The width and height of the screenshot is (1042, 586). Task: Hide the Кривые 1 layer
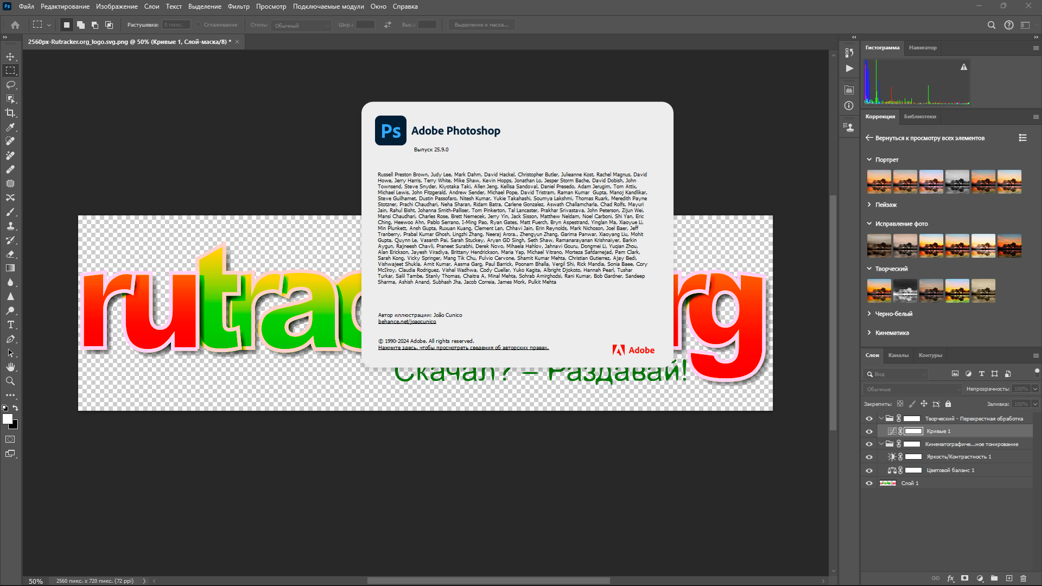click(869, 431)
